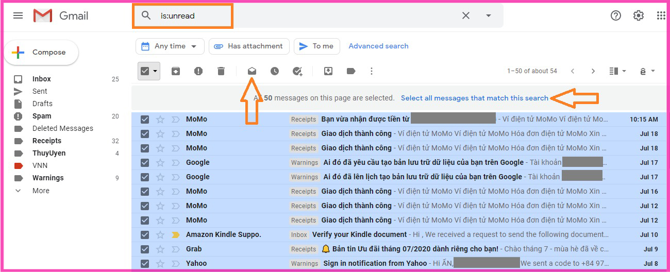Viewport: 670px width, 272px height.
Task: Show search options dropdown arrow
Action: click(x=489, y=15)
